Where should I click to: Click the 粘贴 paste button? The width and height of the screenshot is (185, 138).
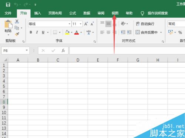[x=8, y=27]
